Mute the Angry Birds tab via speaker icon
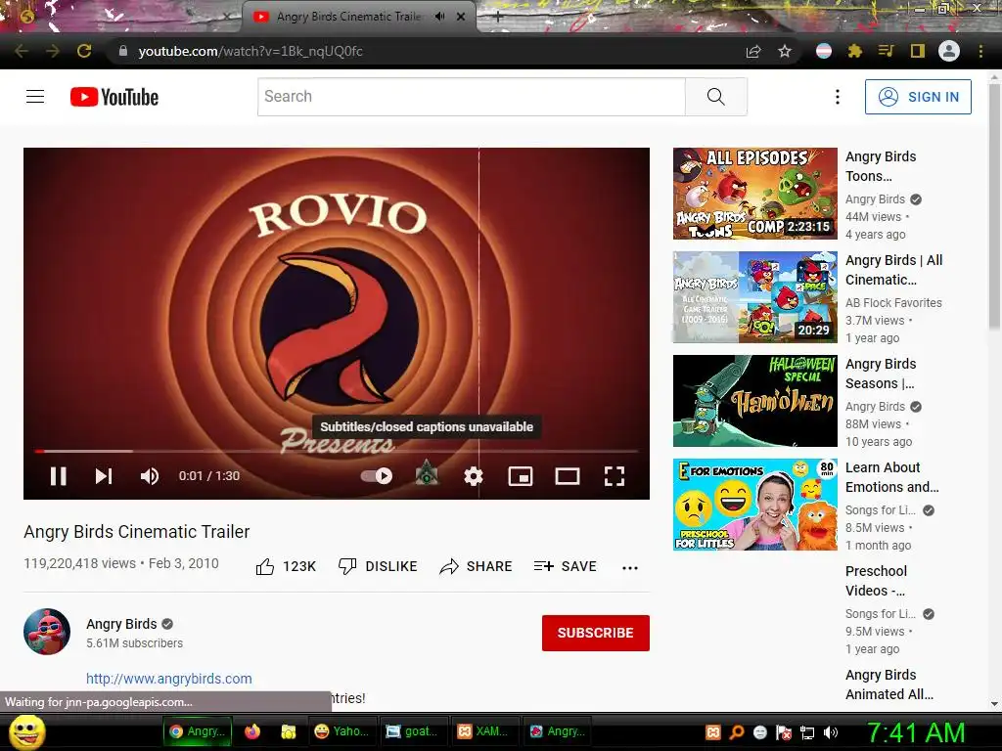Screen dimensions: 1002x751 tap(439, 17)
